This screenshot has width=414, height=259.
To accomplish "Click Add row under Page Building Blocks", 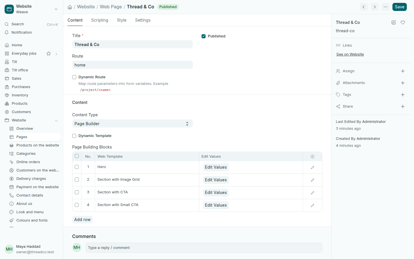I will click(83, 220).
